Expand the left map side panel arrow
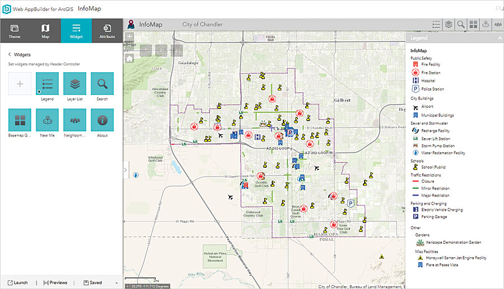Image resolution: width=504 pixels, height=289 pixels. [x=125, y=170]
